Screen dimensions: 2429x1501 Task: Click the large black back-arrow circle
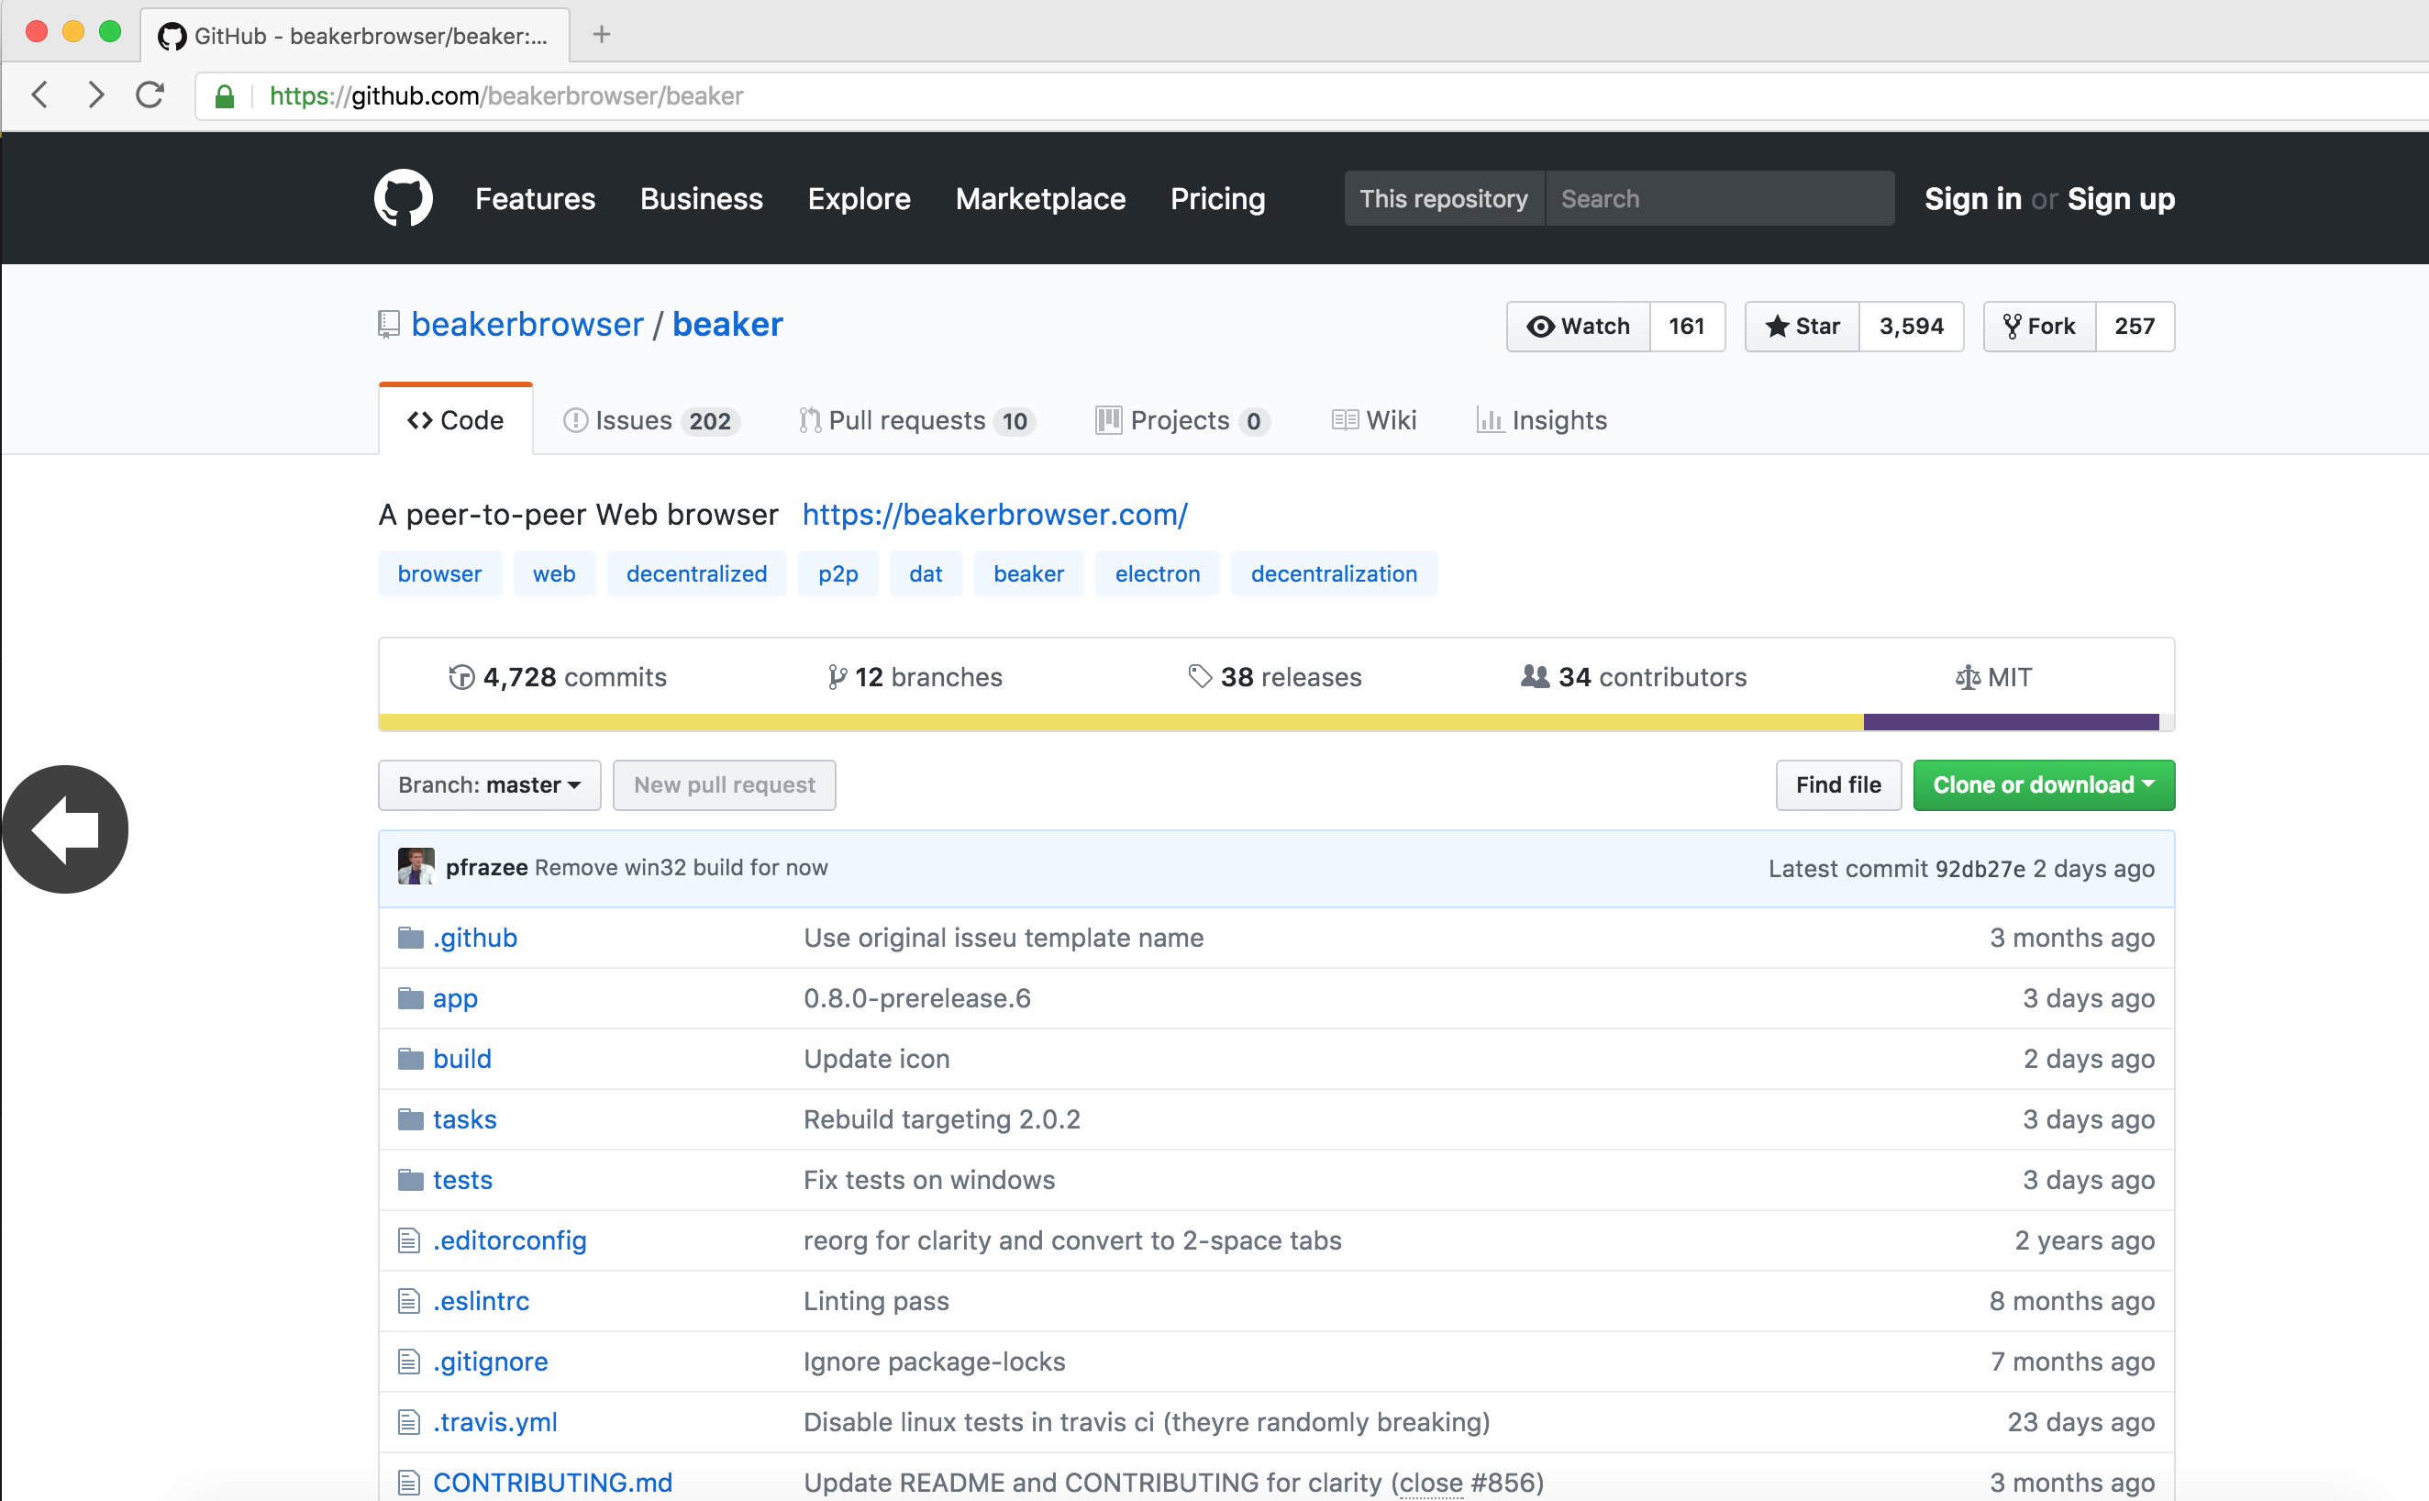(65, 828)
